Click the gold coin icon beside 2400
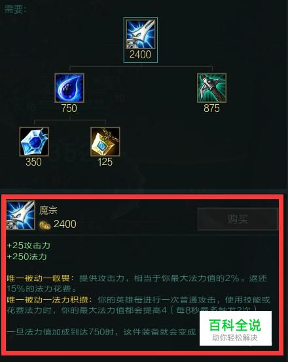 point(45,225)
